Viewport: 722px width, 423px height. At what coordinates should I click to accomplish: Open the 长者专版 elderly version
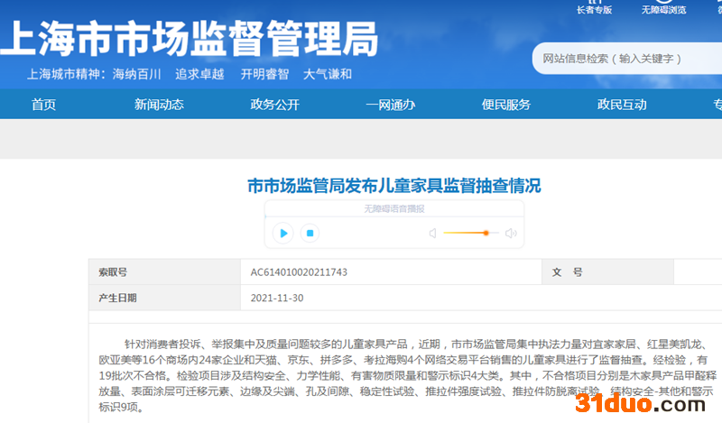pyautogui.click(x=594, y=8)
